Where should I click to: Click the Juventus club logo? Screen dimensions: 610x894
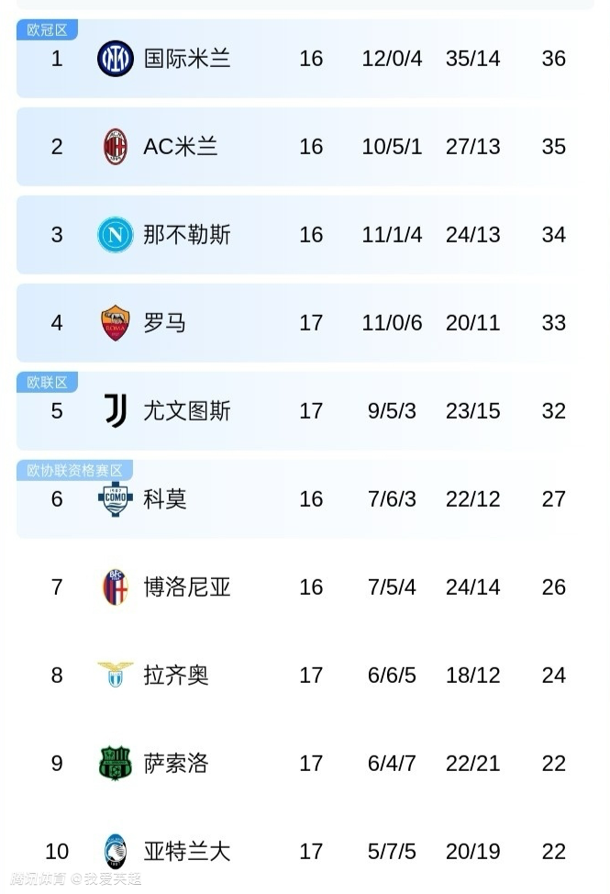[x=116, y=410]
